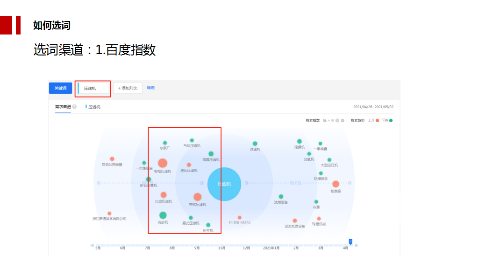Click the large orange 板框压滤机 bubble
Image resolution: width=493 pixels, height=276 pixels.
pos(162,163)
